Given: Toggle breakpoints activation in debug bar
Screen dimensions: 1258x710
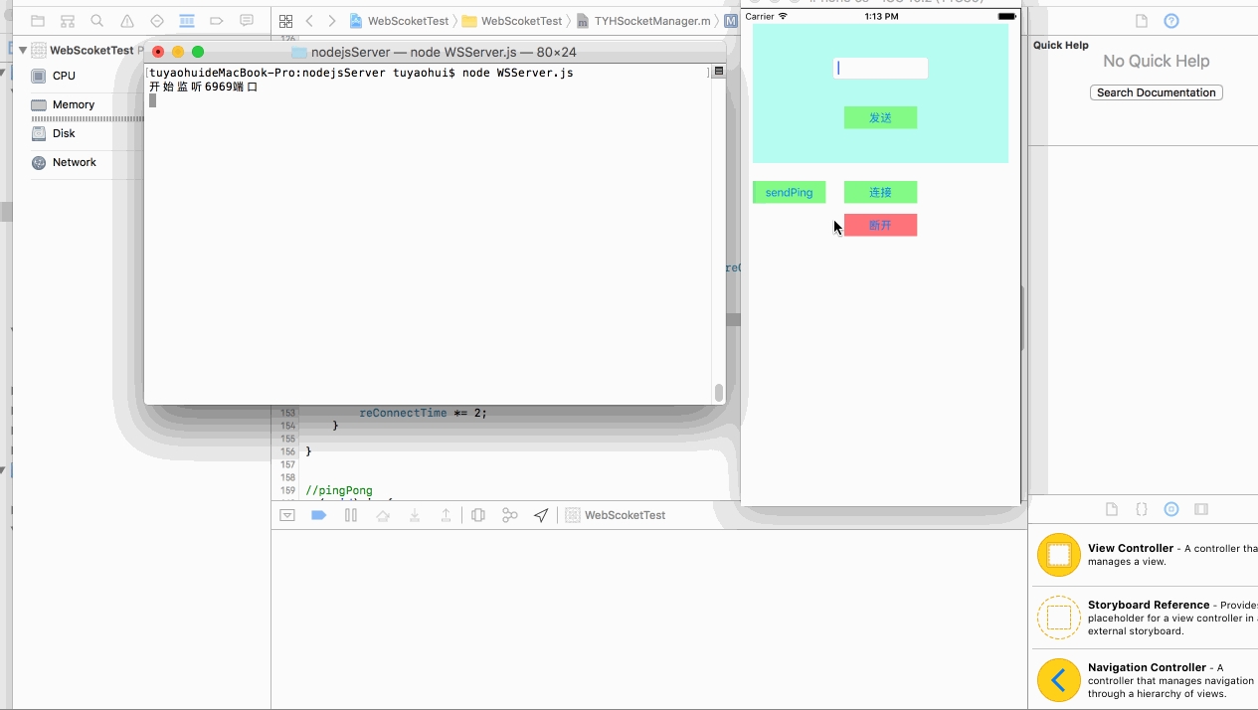Looking at the screenshot, I should click(x=319, y=515).
